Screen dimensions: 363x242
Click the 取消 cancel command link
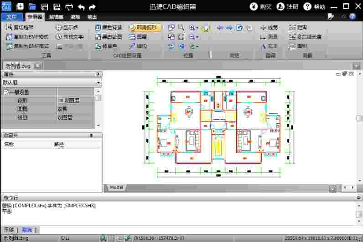[27, 230]
